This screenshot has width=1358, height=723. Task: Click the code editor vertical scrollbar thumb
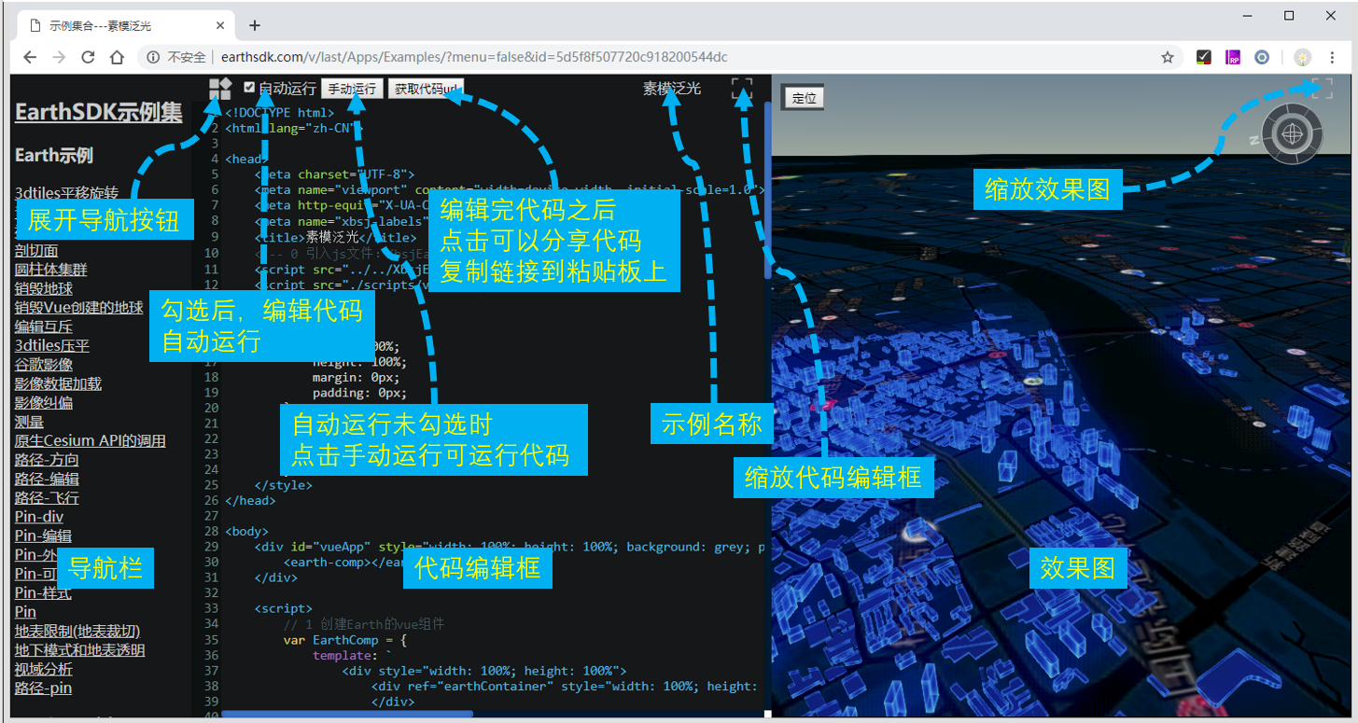(x=767, y=191)
